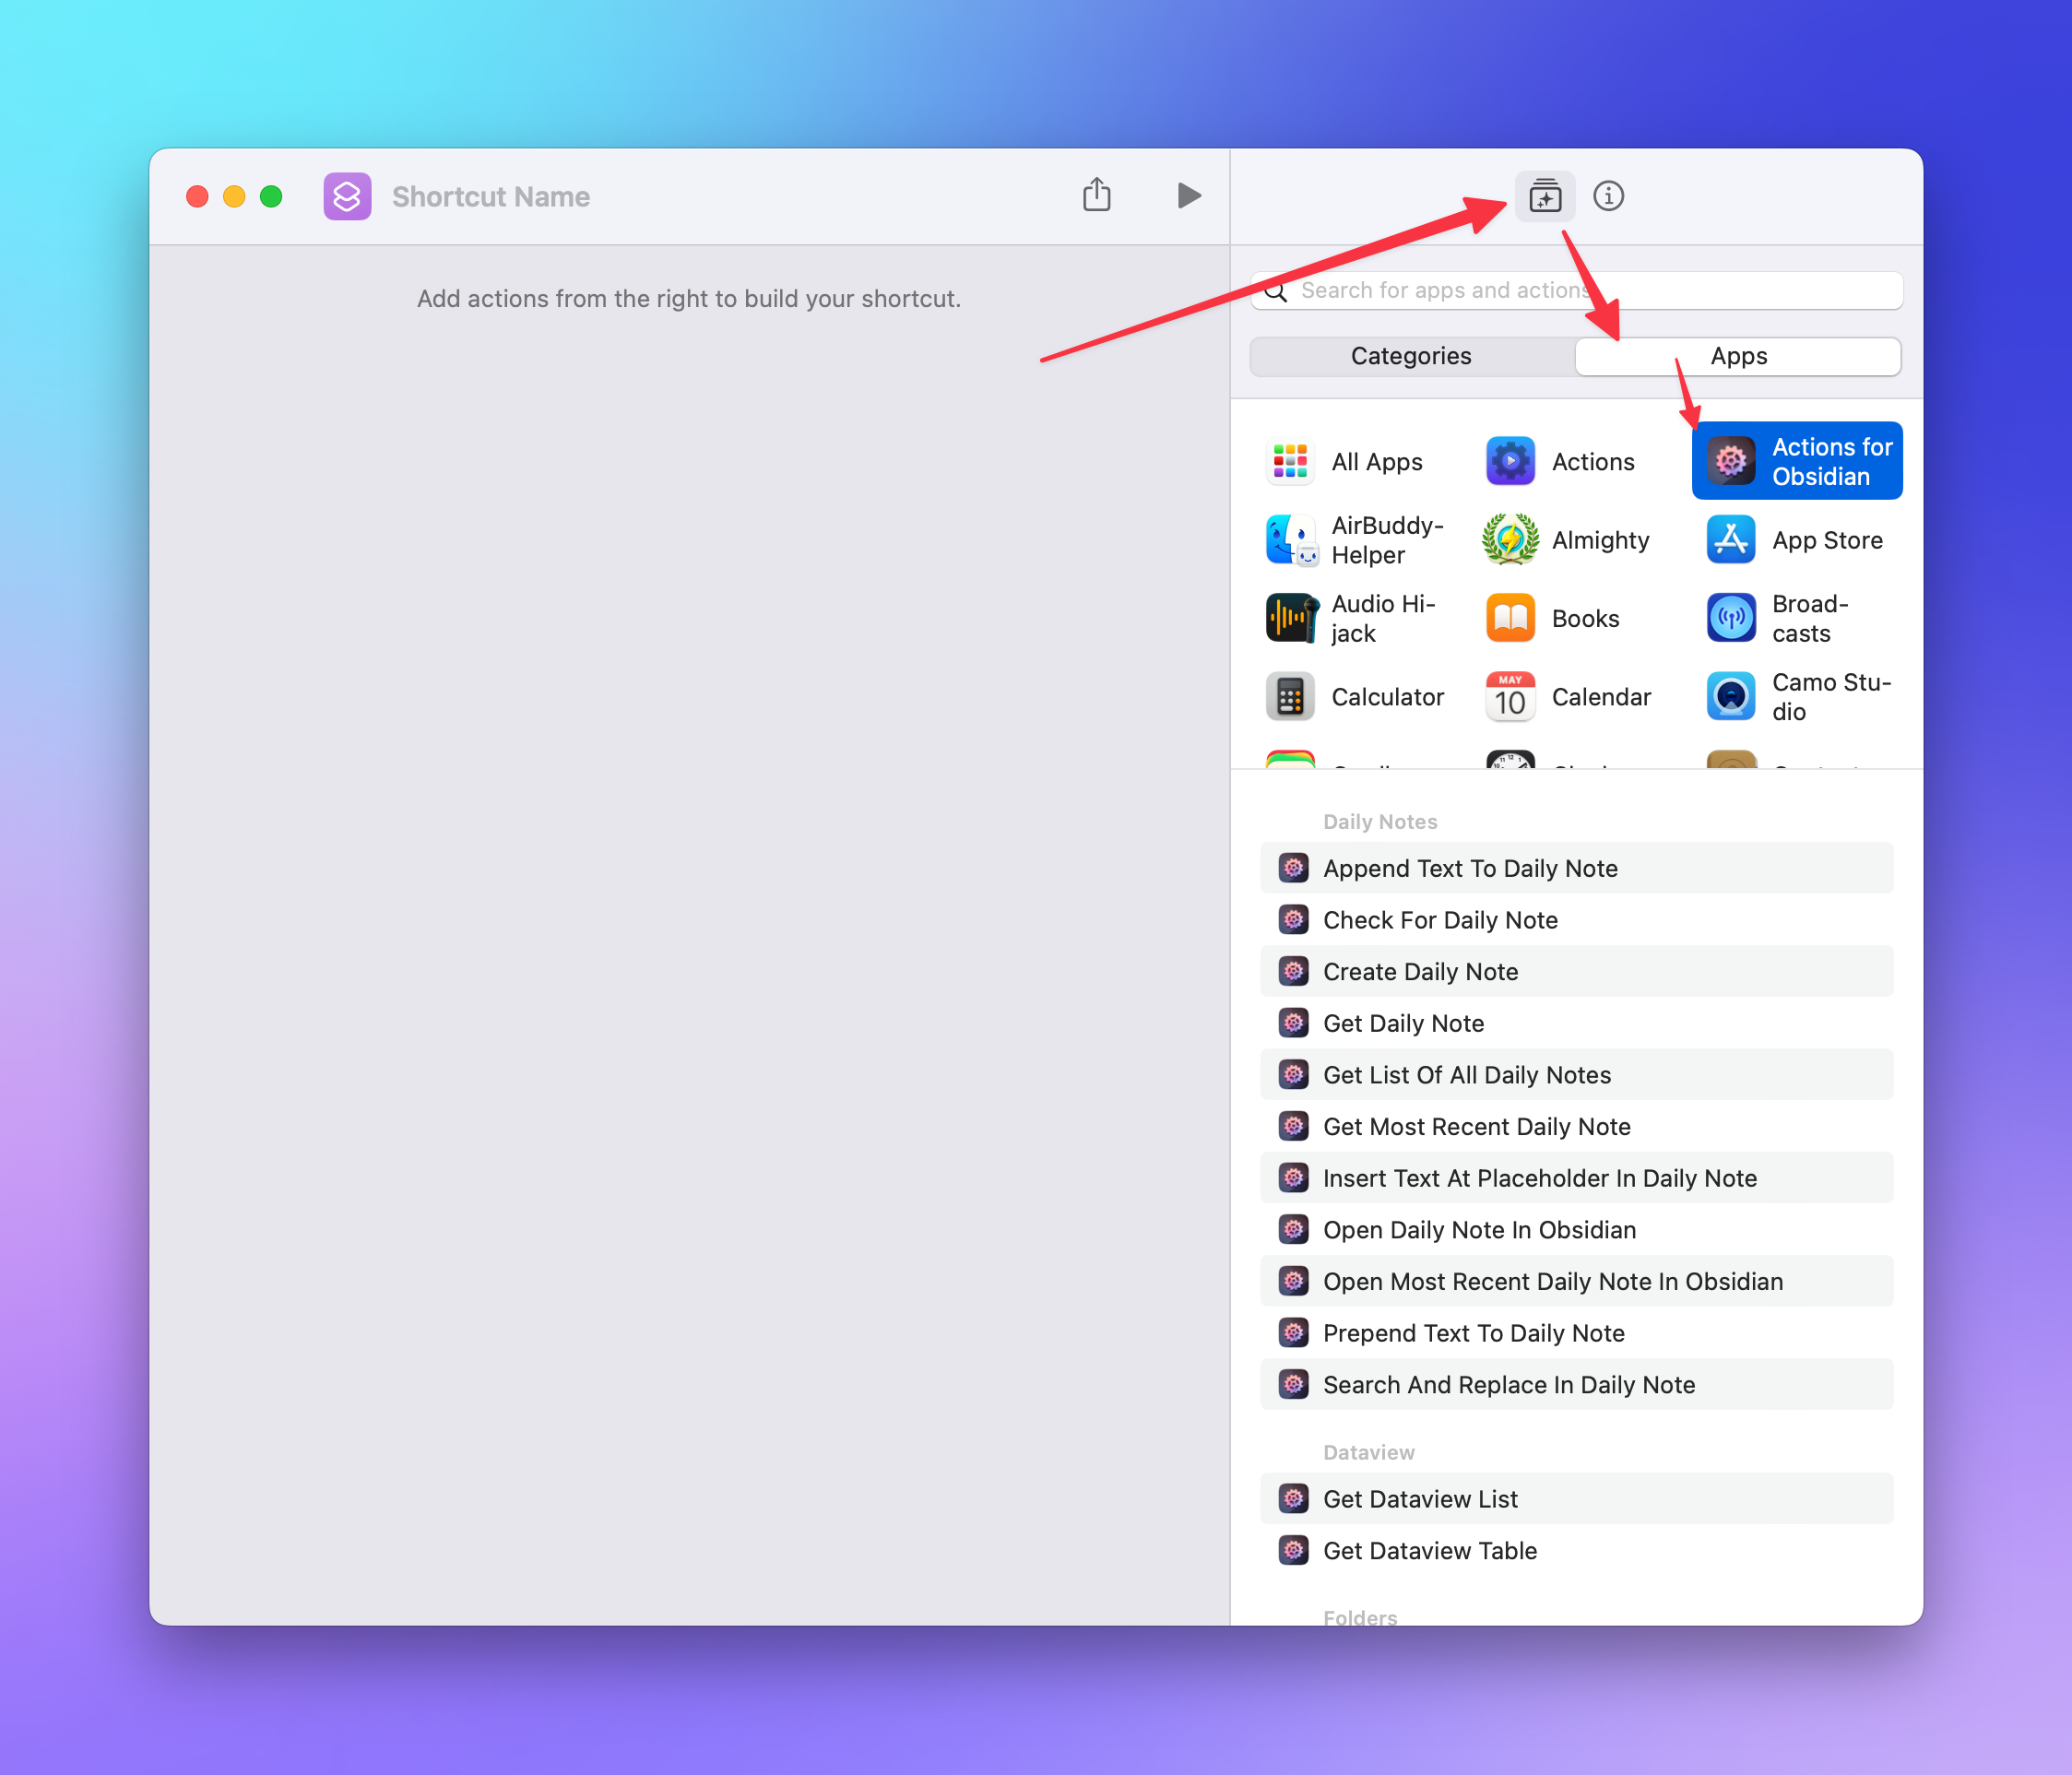Select the Calendar app entry
The image size is (2072, 1775).
coord(1569,697)
